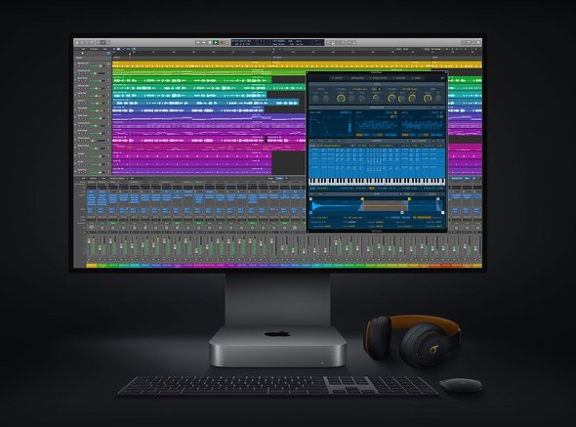Select the yellow audio region in the top track
The width and height of the screenshot is (576, 427).
pos(297,65)
